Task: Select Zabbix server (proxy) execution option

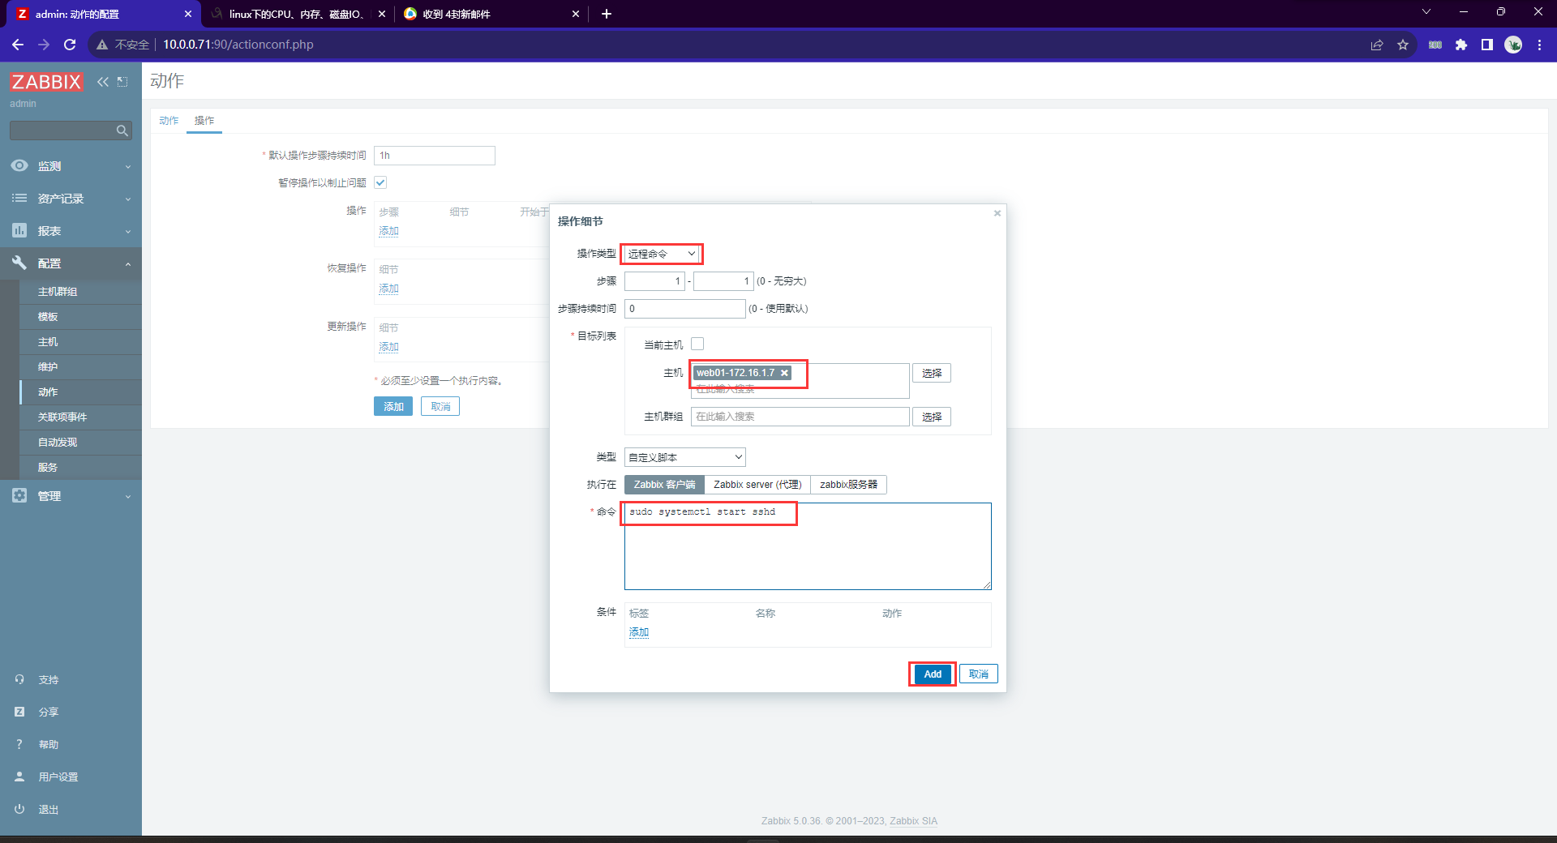Action: (x=757, y=485)
